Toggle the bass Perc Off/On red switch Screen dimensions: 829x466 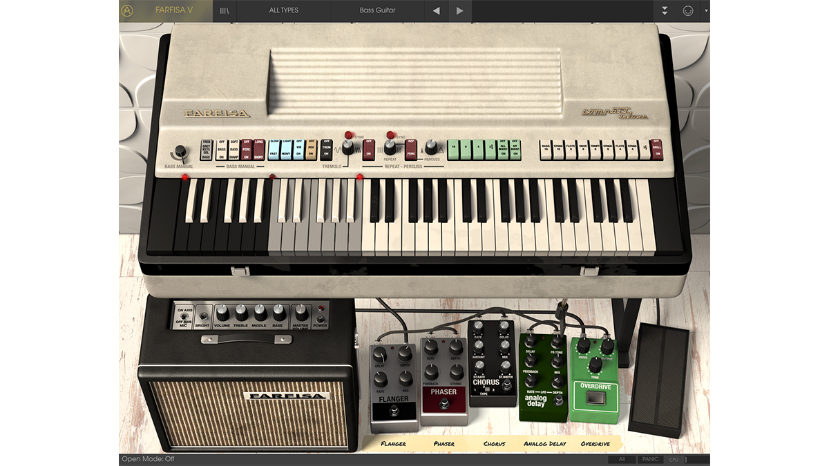(247, 150)
